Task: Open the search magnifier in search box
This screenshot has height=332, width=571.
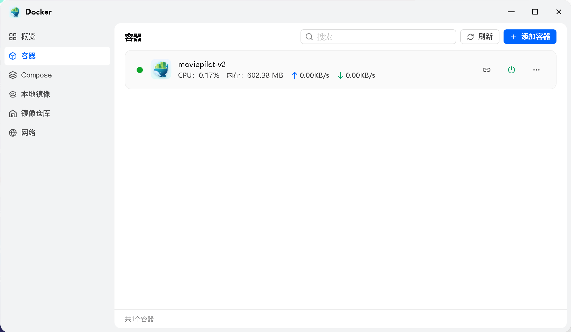Action: tap(309, 37)
